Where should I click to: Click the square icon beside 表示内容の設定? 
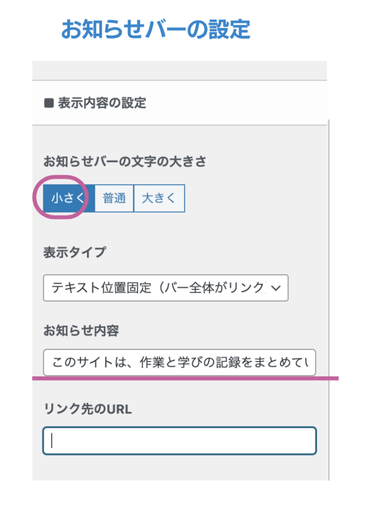49,104
